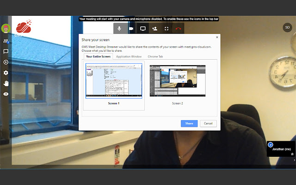The width and height of the screenshot is (296, 185).
Task: Open settings gear in sidebar
Action: [6, 73]
